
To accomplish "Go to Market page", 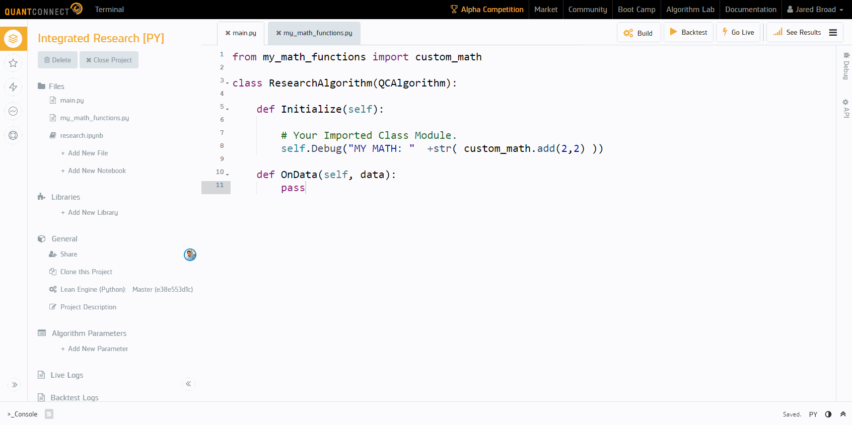I will pos(546,10).
